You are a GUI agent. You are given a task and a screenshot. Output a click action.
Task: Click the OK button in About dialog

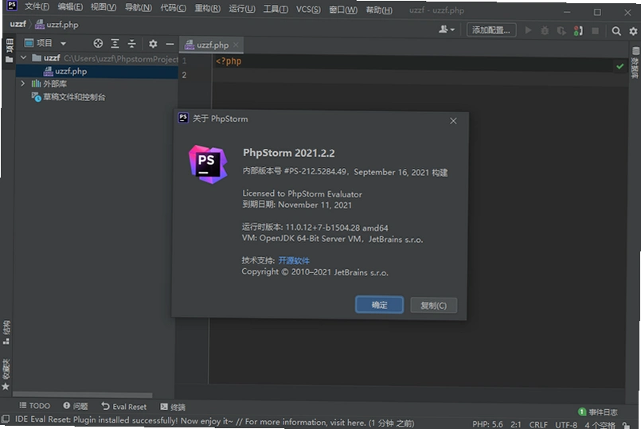tap(379, 305)
